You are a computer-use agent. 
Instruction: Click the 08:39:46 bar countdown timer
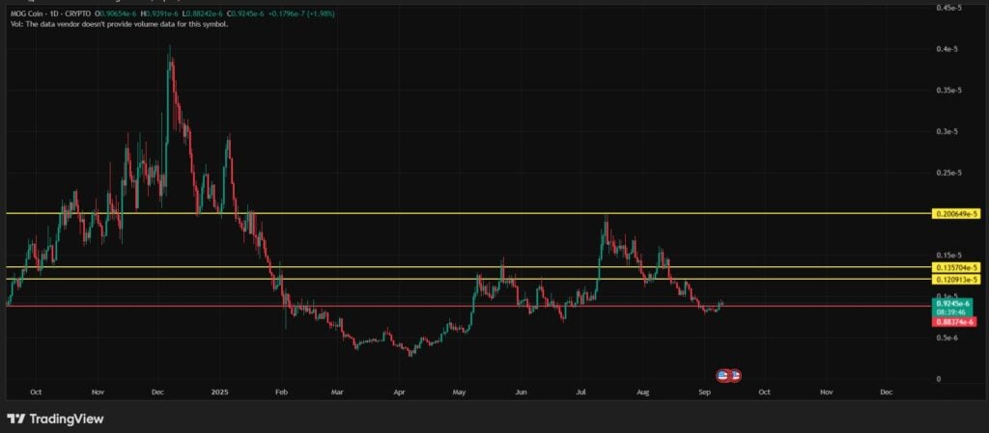click(x=953, y=311)
